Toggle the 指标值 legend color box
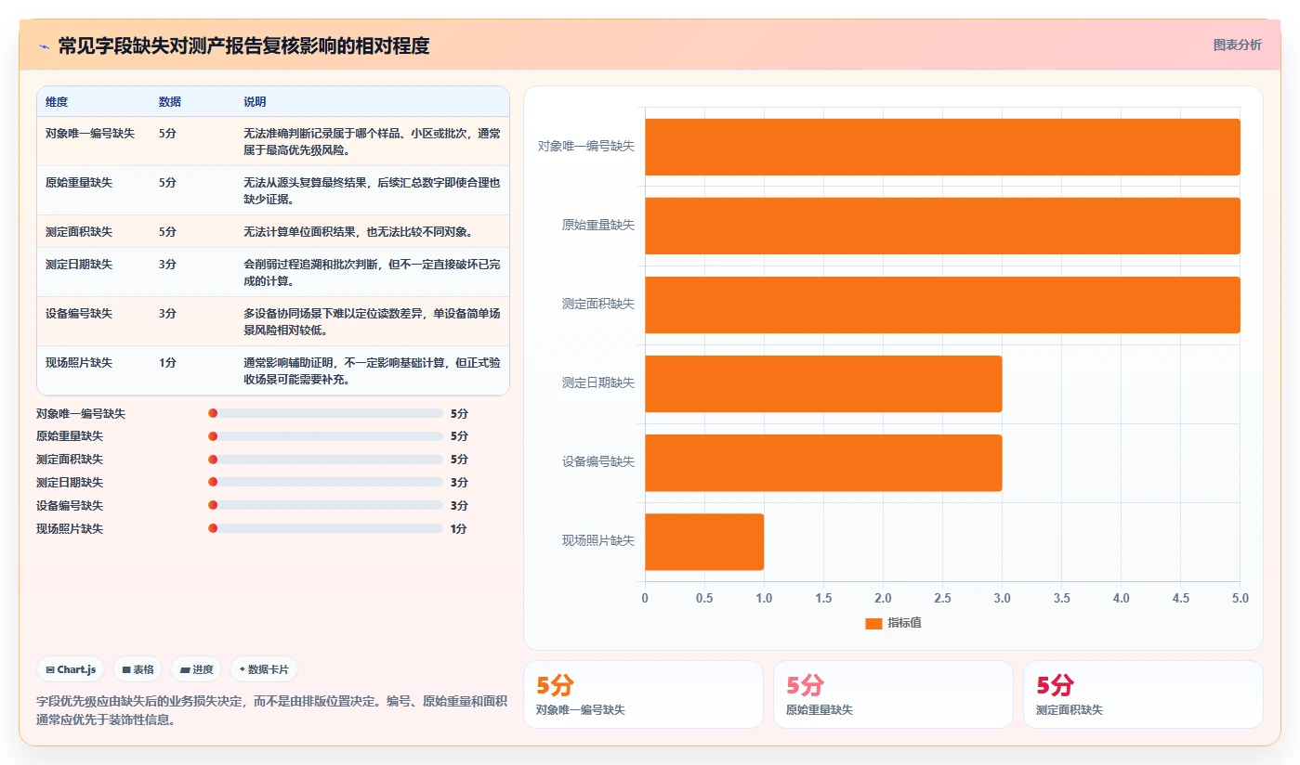This screenshot has width=1300, height=765. tap(873, 623)
